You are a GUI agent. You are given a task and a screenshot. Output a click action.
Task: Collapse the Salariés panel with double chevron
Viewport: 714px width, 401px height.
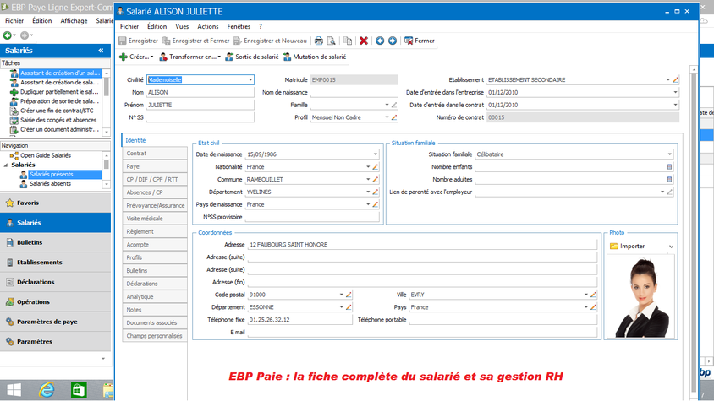[x=101, y=51]
